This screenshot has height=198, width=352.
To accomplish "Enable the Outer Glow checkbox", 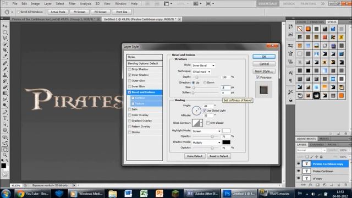I will [x=130, y=81].
